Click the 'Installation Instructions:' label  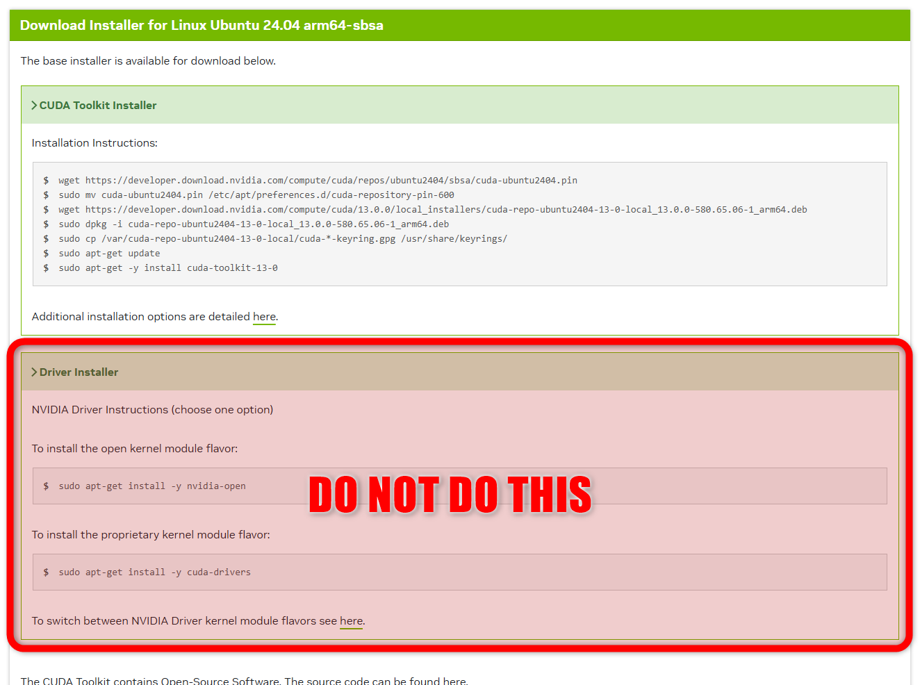click(95, 143)
